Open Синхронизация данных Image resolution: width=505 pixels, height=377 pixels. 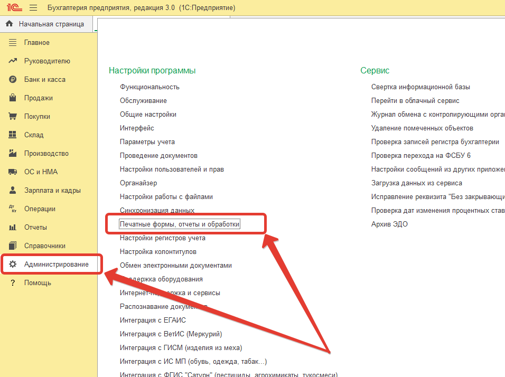[x=157, y=211]
